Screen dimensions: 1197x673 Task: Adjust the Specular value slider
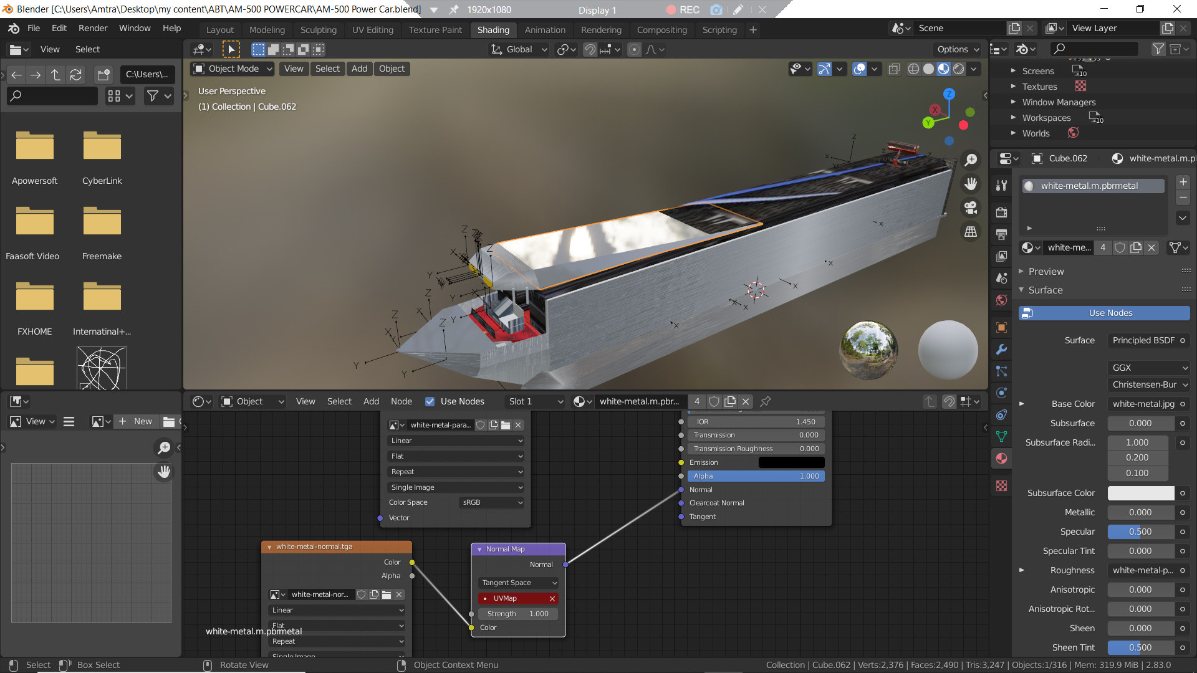coord(1140,532)
